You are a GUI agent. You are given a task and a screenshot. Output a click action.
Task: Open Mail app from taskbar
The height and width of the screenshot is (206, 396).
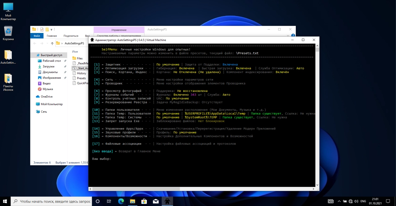[156, 201]
